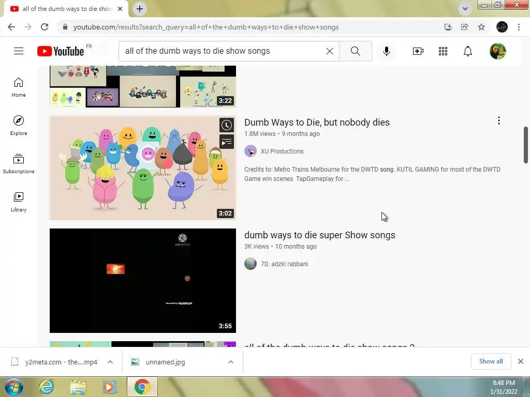This screenshot has height=397, width=530.
Task: Click '3K views • 10 months ago' text
Action: point(280,247)
